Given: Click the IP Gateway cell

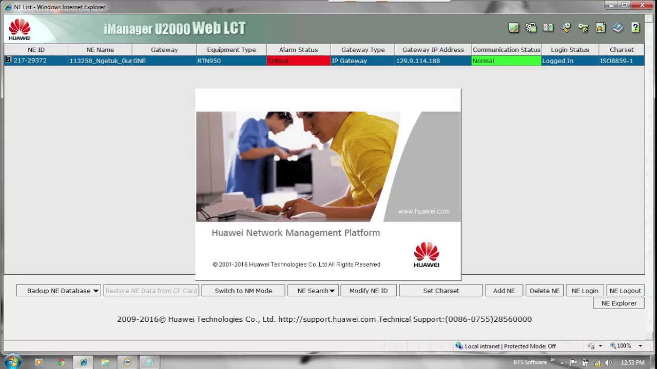Looking at the screenshot, I should (363, 60).
